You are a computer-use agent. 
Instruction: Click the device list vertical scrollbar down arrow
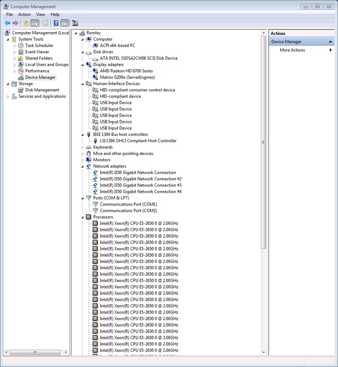coord(263,352)
